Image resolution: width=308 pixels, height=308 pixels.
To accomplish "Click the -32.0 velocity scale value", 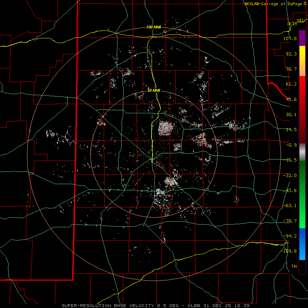I will pos(290,176).
